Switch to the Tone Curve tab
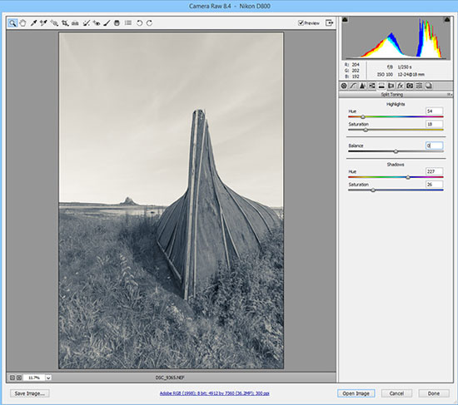 pyautogui.click(x=353, y=86)
